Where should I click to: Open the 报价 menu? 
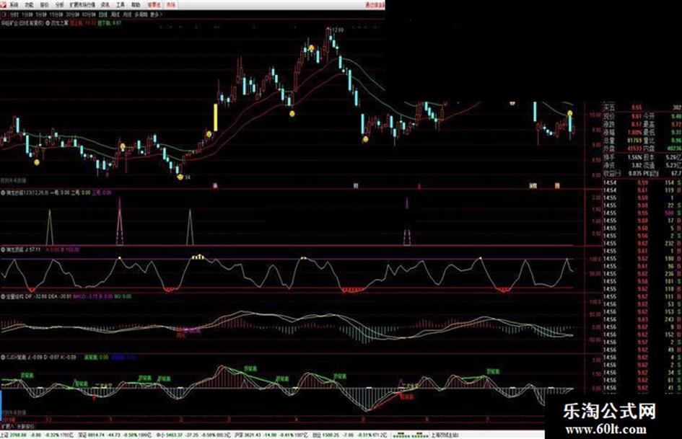[x=44, y=5]
